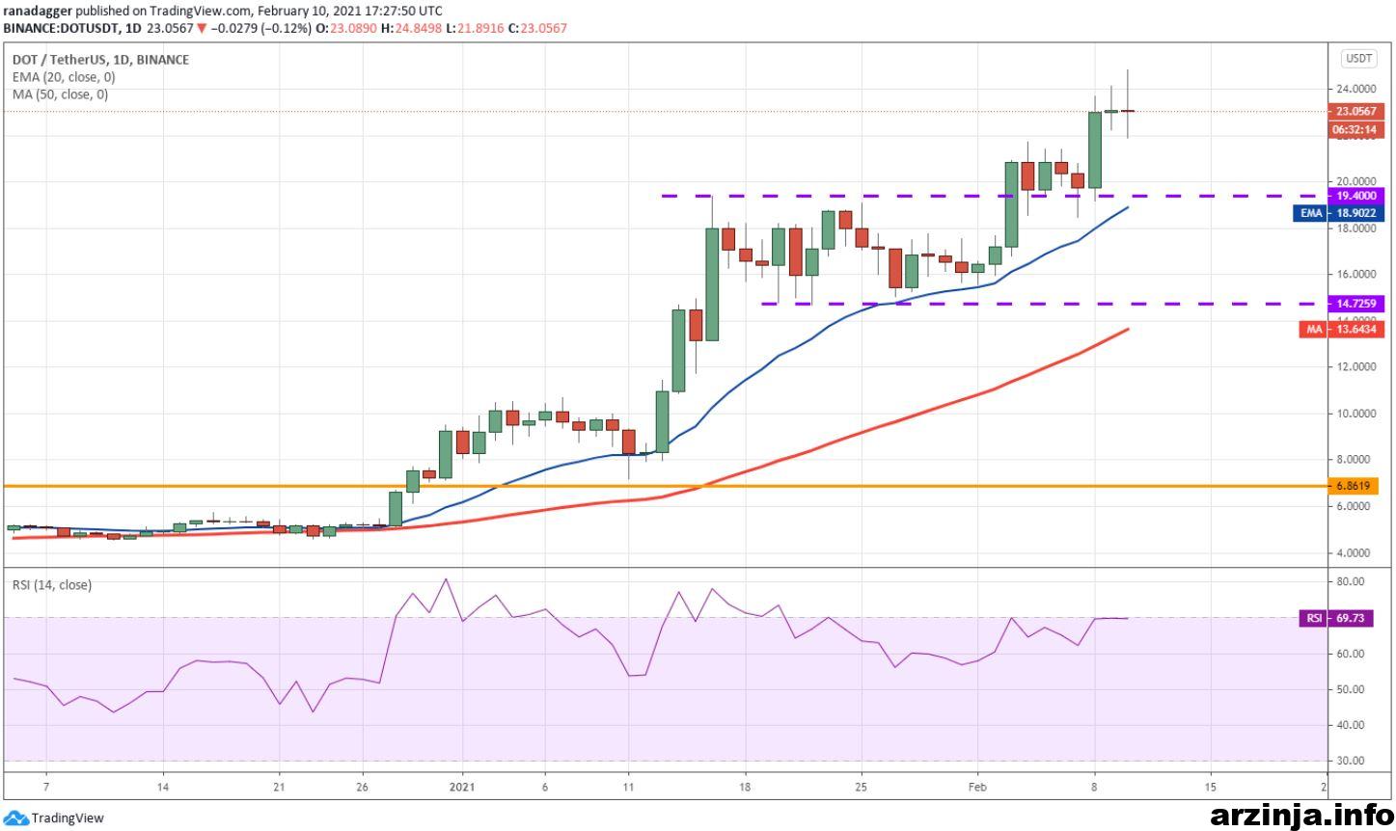Click the 30.00 RSI scale tick
The width and height of the screenshot is (1396, 831).
click(x=1352, y=761)
